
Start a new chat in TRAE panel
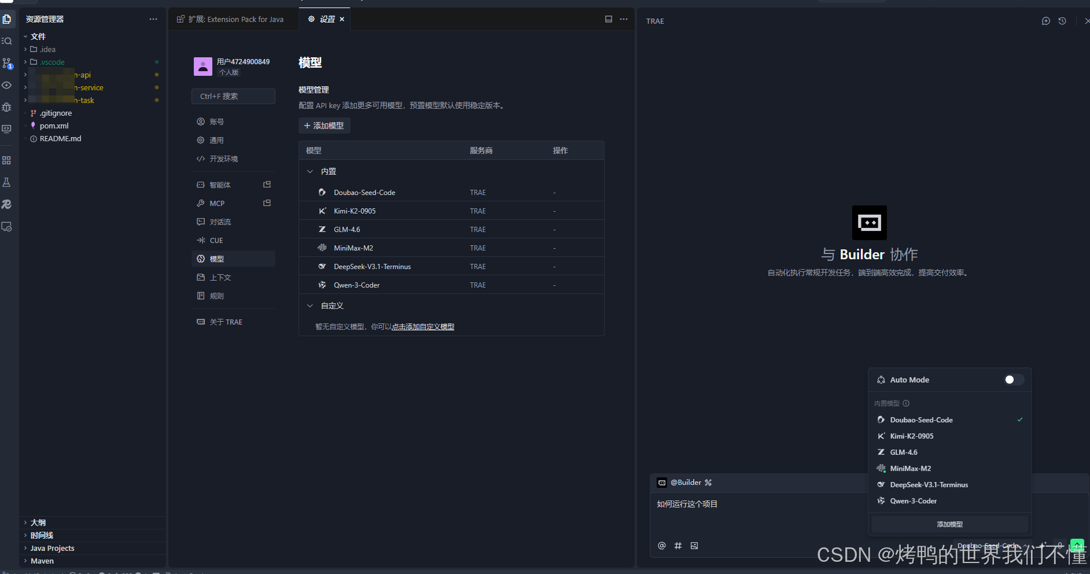point(1046,21)
